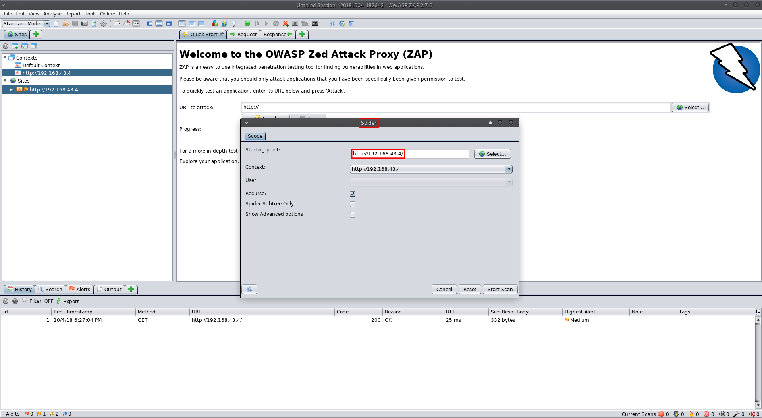
Task: Click the Export icon in the History panel
Action: (x=59, y=301)
